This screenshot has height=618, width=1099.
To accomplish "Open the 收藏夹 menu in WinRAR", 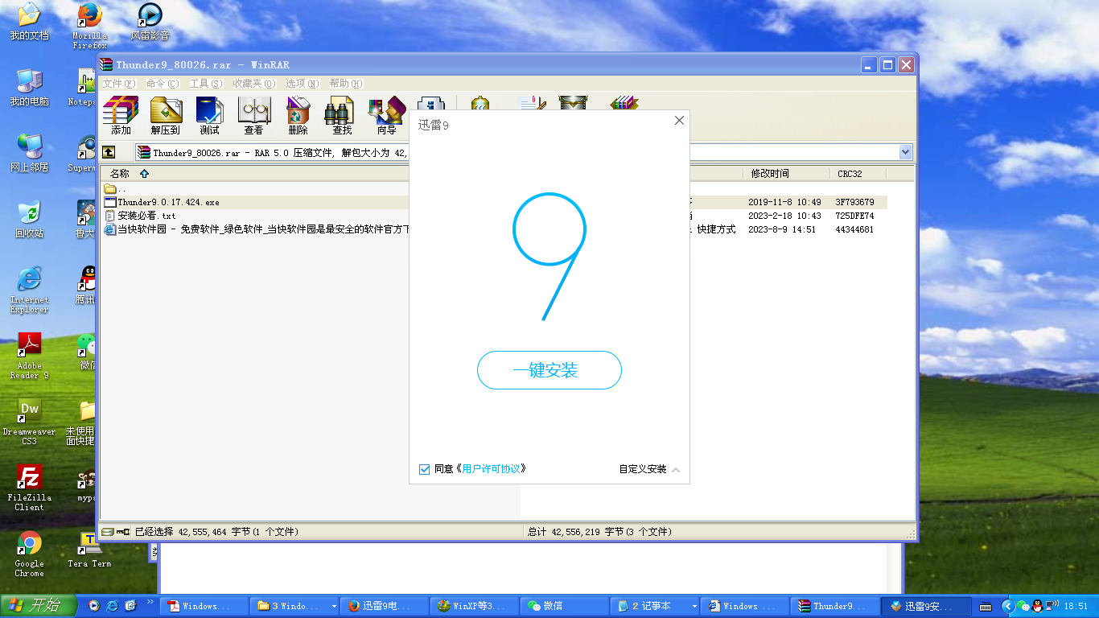I will pyautogui.click(x=254, y=84).
